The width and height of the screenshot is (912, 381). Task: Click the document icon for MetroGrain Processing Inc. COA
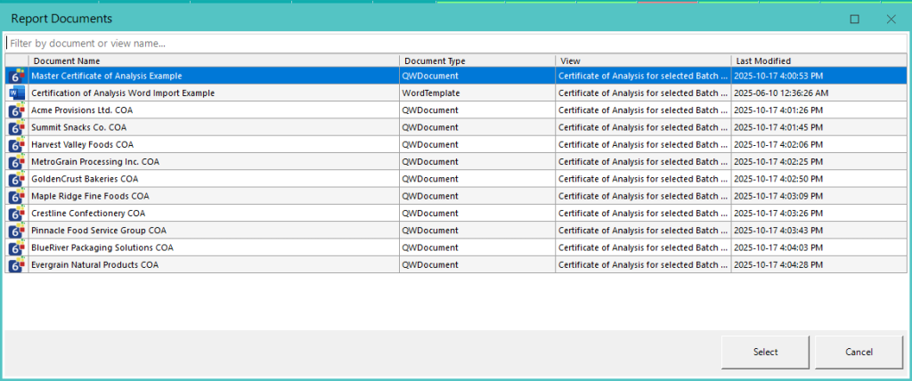click(x=16, y=162)
